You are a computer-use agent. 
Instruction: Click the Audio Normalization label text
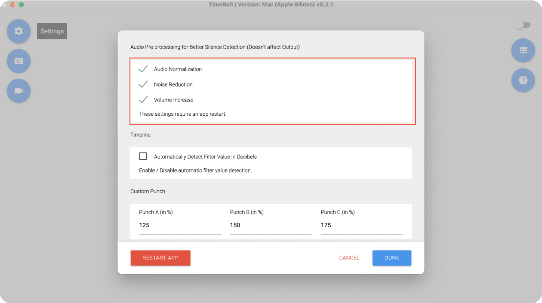pos(178,69)
